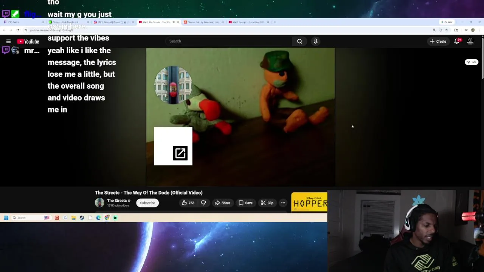Click the Hide button beside the video
Image resolution: width=484 pixels, height=272 pixels.
472,62
